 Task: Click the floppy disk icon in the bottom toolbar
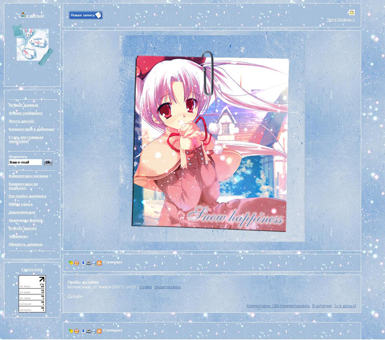(94, 331)
